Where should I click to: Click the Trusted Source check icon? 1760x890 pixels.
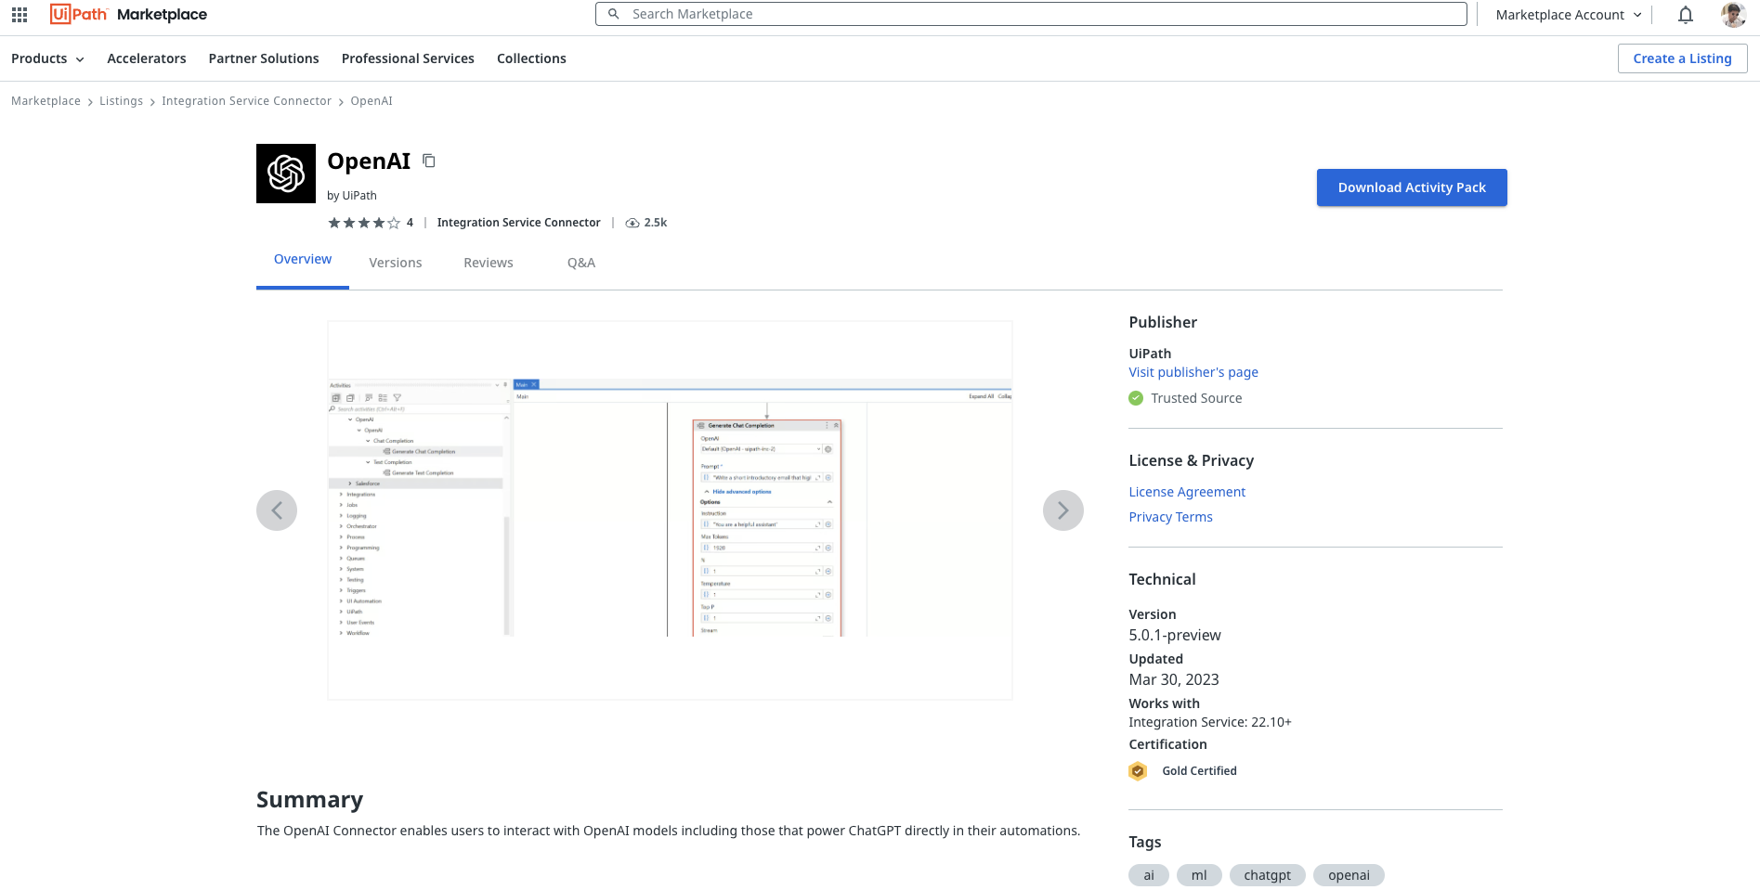(x=1136, y=398)
